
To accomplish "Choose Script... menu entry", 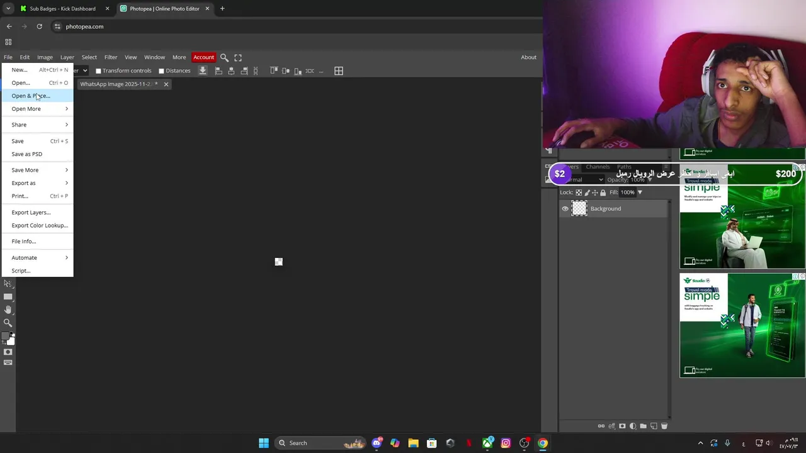I will coord(38,271).
